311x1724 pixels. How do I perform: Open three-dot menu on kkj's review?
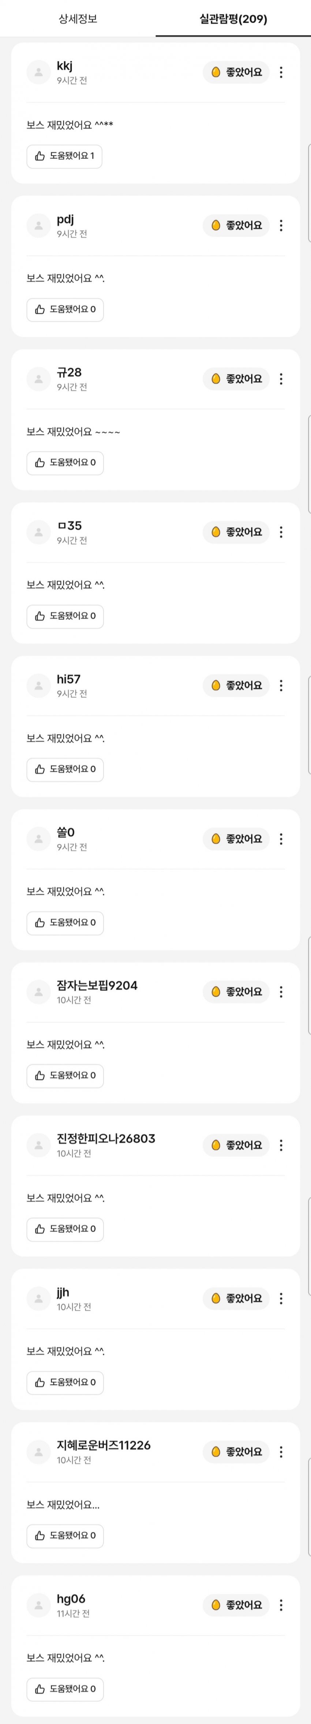(x=281, y=72)
